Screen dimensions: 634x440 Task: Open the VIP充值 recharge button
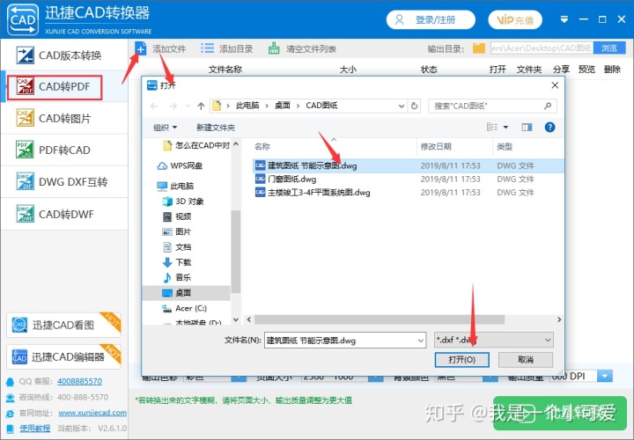[x=515, y=19]
